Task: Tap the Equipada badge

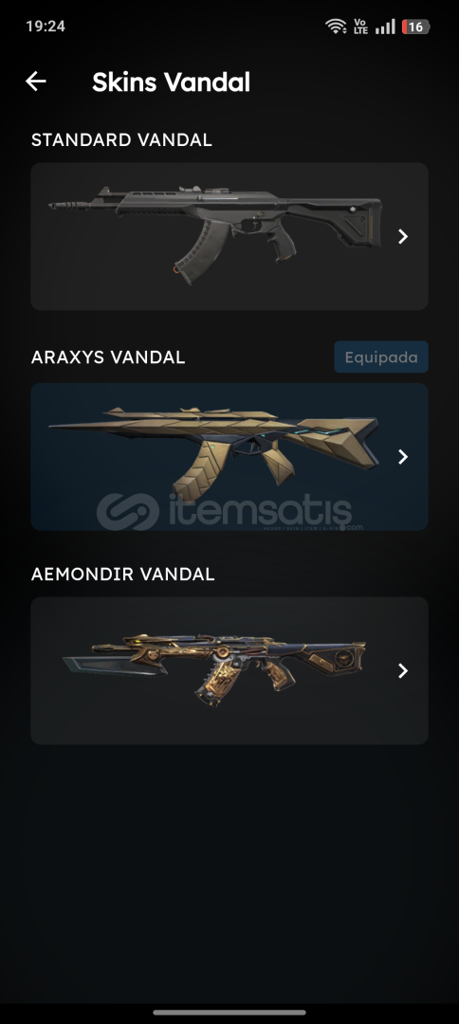Action: 381,357
